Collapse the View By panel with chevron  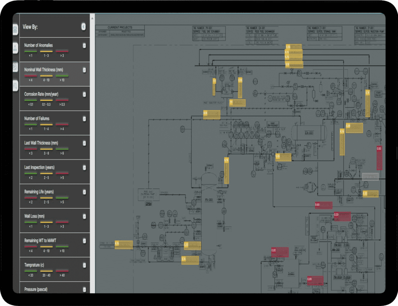pos(84,26)
